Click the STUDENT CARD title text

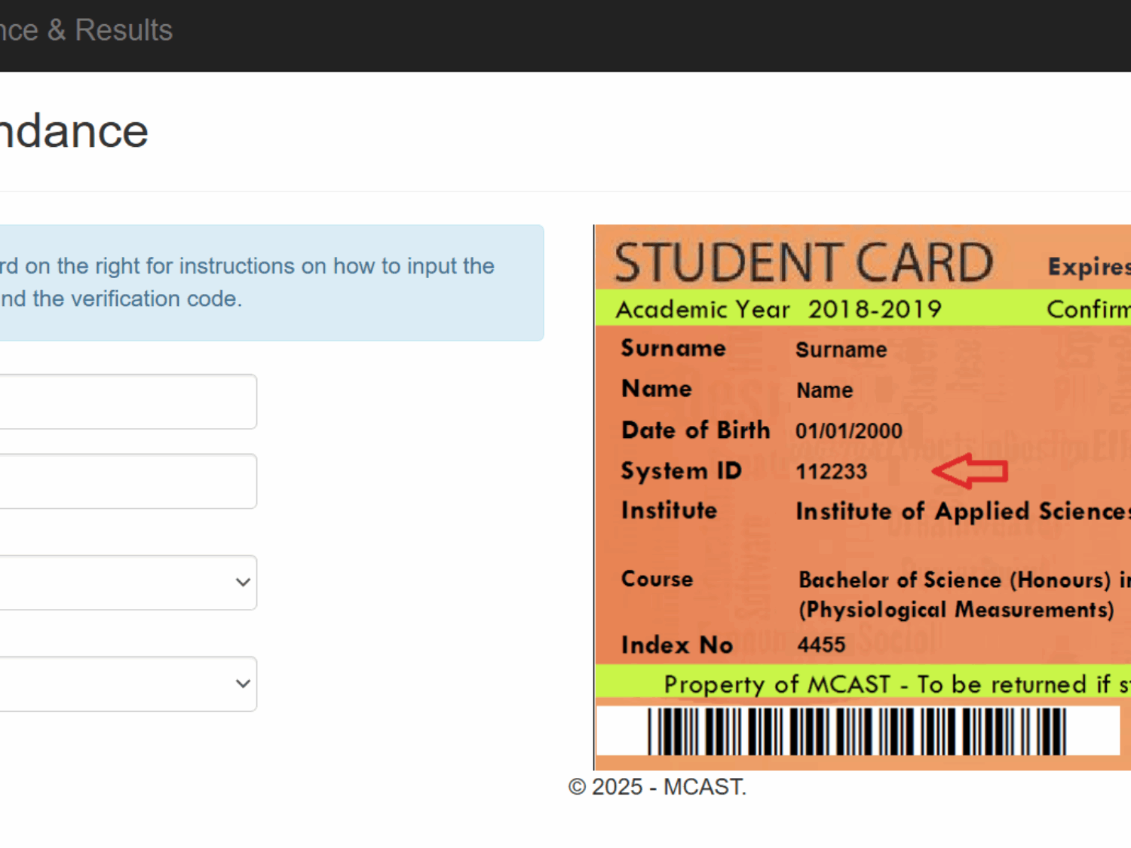click(x=804, y=262)
